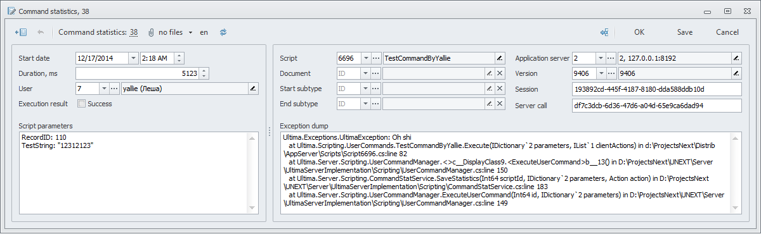Image resolution: width=761 pixels, height=234 pixels.
Task: Expand the User ID dropdown
Action: [x=104, y=89]
